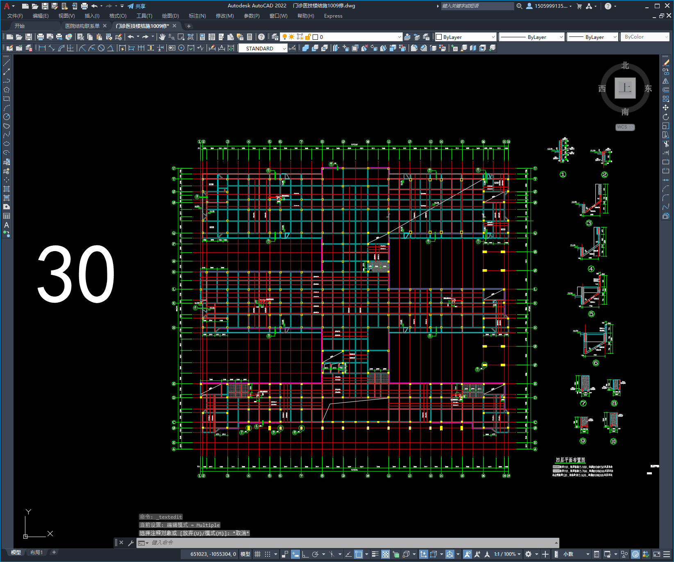Open the Plot print icon in standard toolbar
The height and width of the screenshot is (562, 674).
(41, 37)
